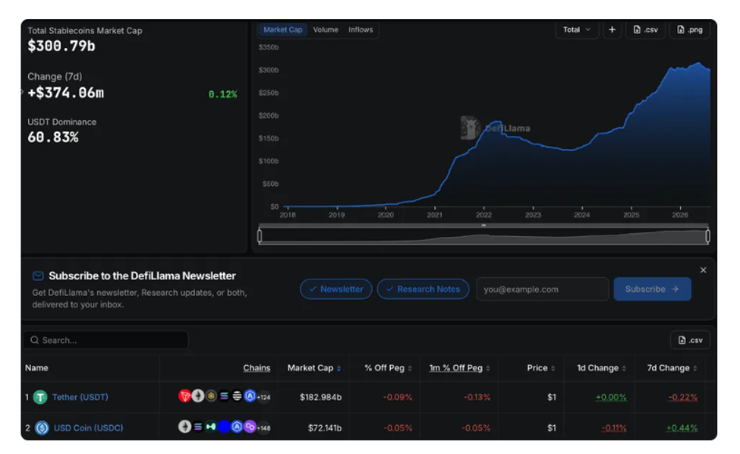Click the +124 chains badge for Tether
740x454 pixels.
pos(264,397)
